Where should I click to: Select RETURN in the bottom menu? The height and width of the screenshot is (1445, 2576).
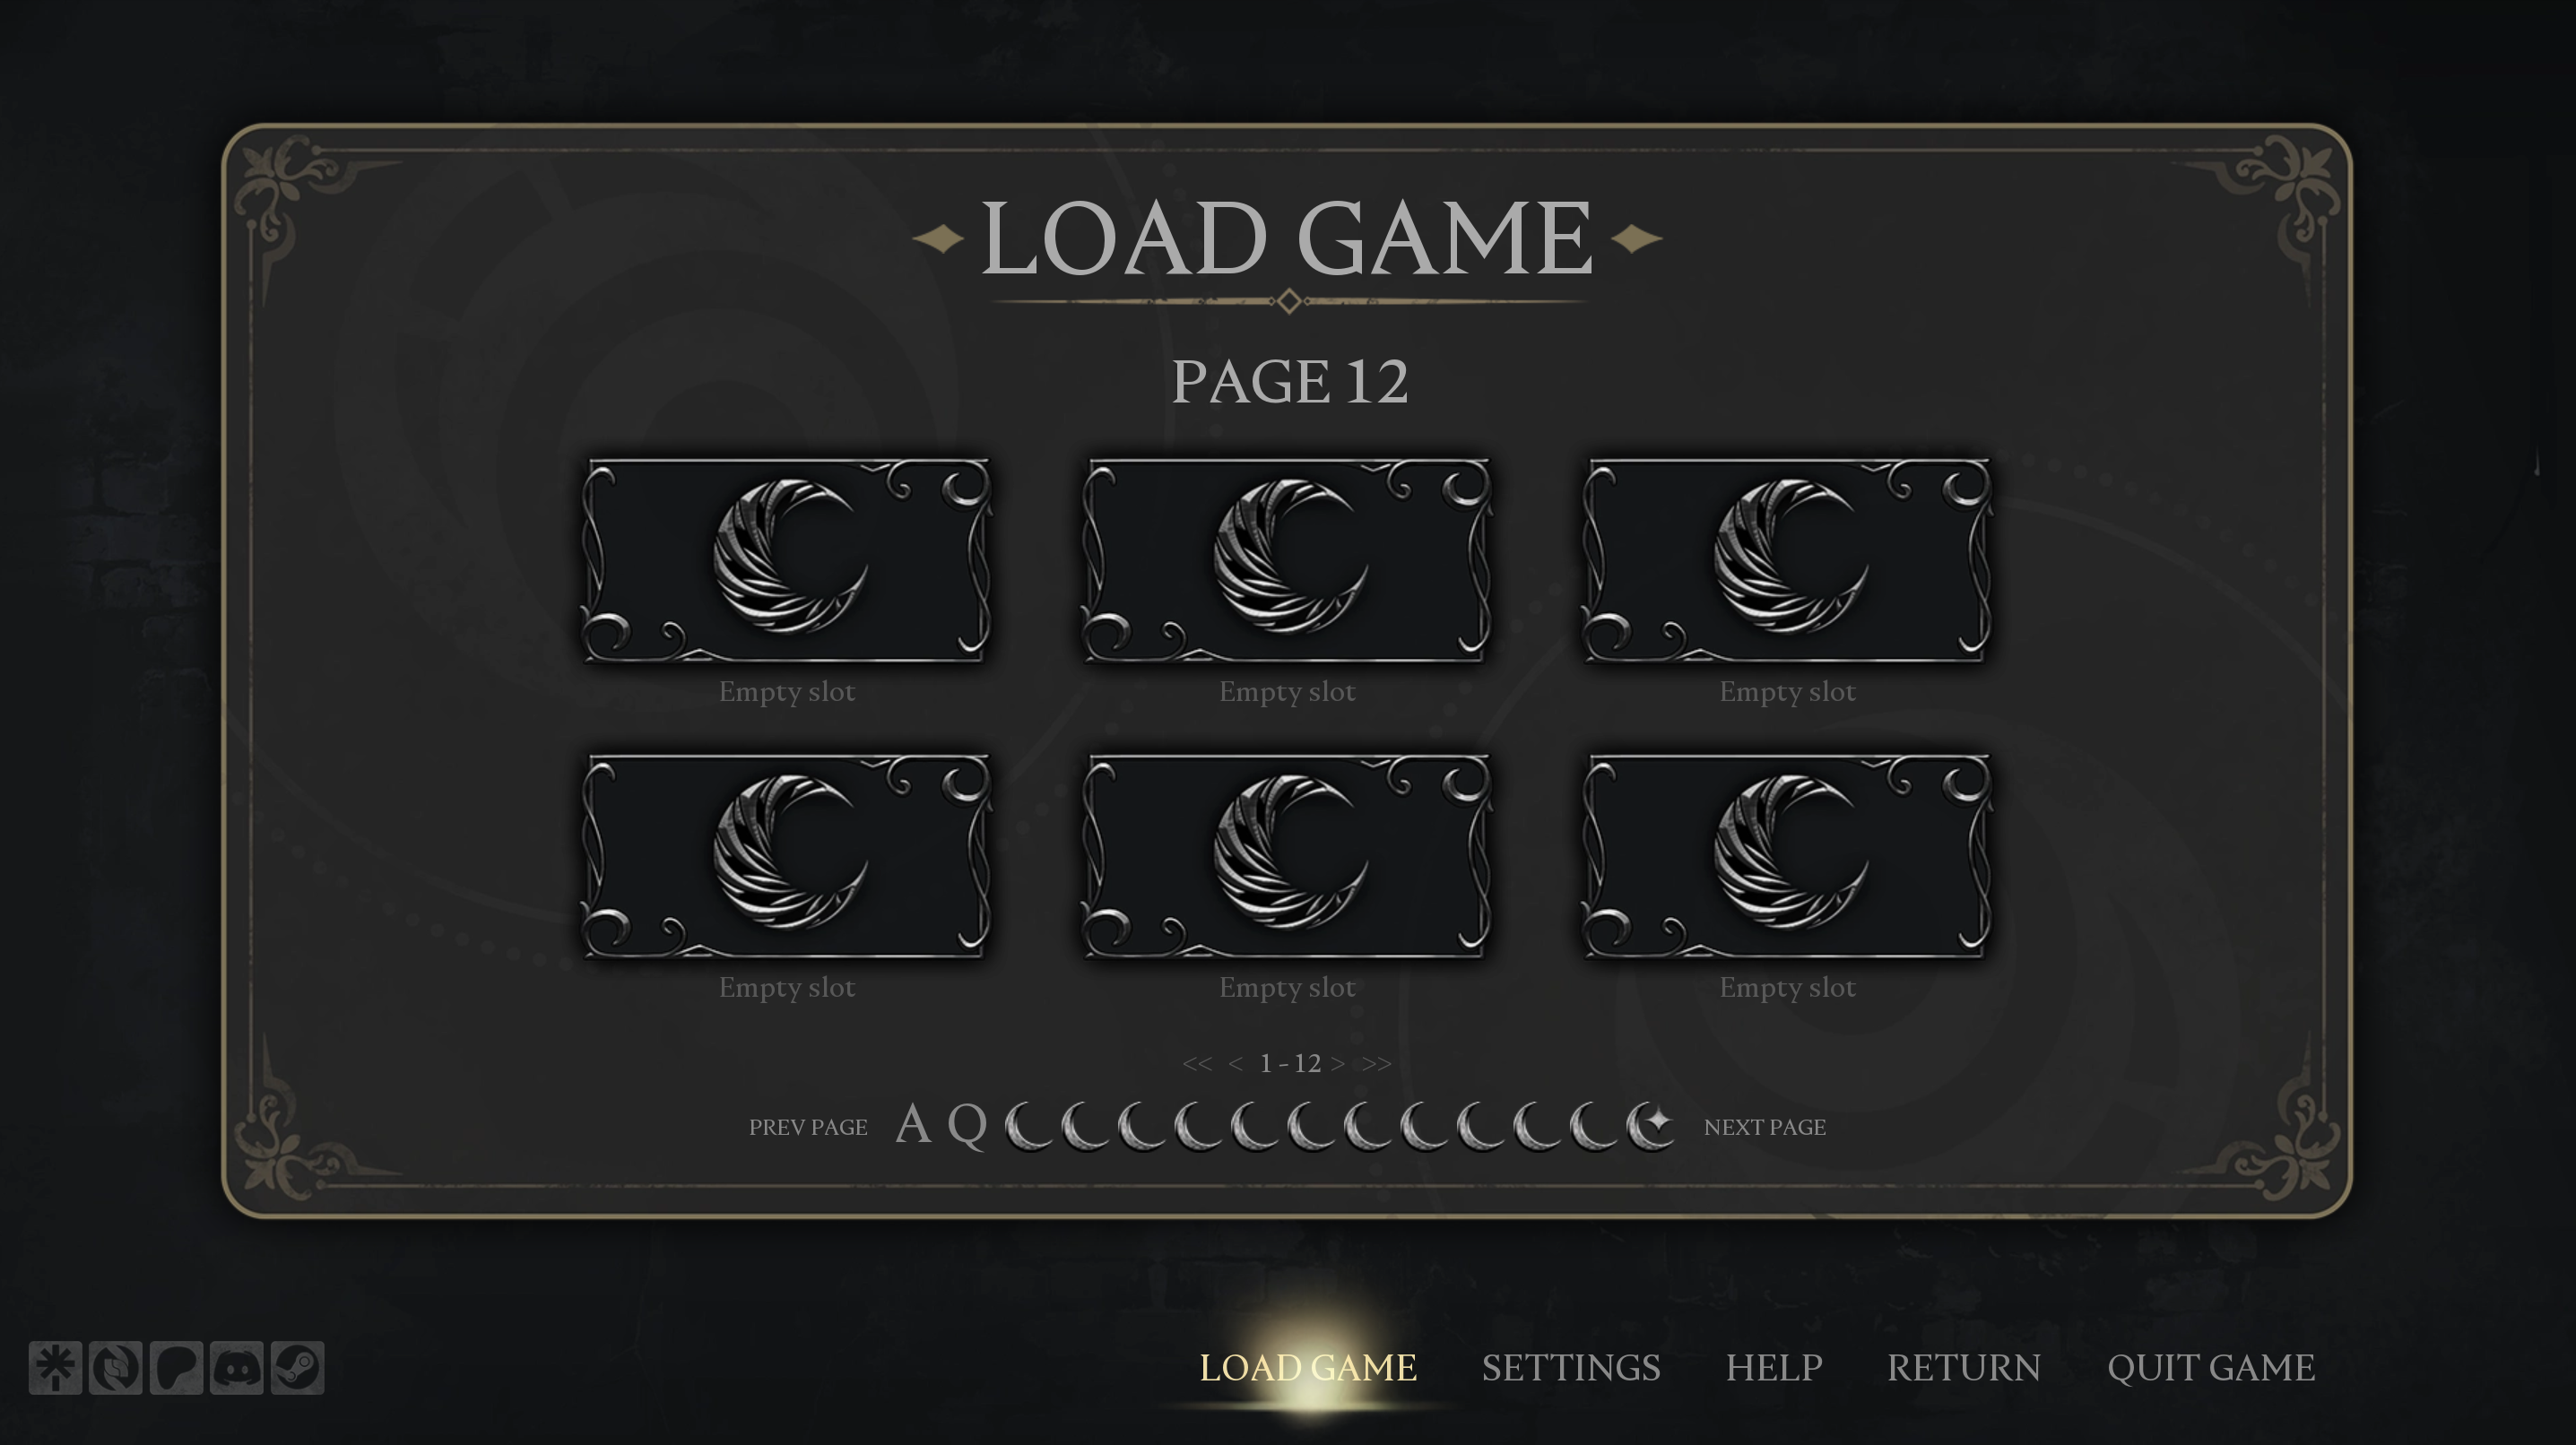point(1964,1368)
